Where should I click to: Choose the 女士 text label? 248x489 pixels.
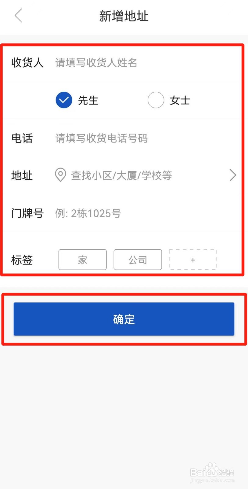coord(180,100)
